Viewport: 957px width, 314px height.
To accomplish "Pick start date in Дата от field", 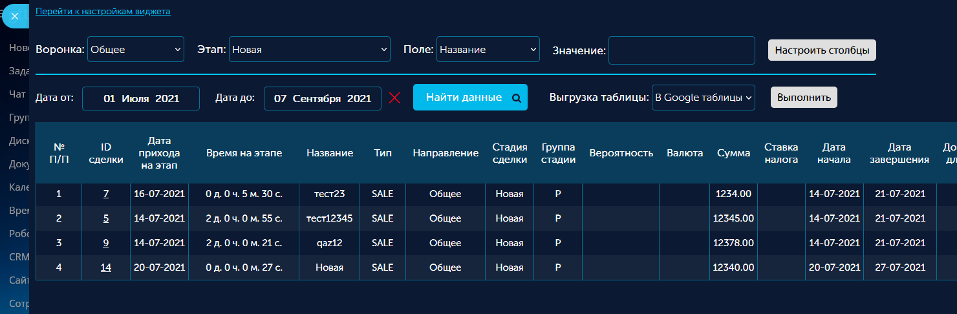I will (141, 99).
